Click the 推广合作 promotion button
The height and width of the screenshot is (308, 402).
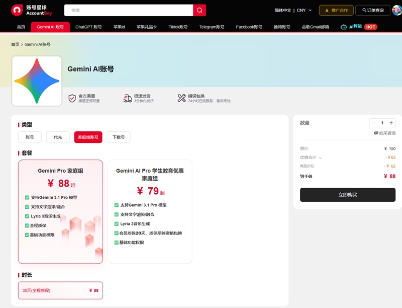[x=336, y=10]
